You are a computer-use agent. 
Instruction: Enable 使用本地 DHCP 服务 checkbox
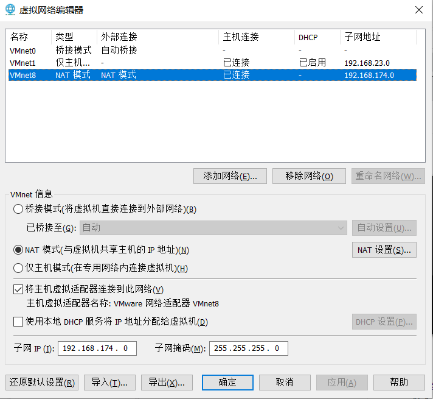[18, 322]
